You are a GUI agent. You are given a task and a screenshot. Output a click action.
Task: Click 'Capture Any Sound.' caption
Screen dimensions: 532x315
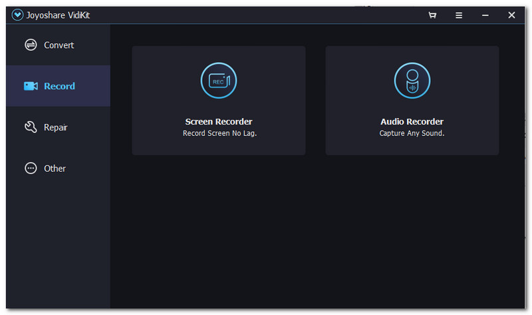tap(412, 133)
